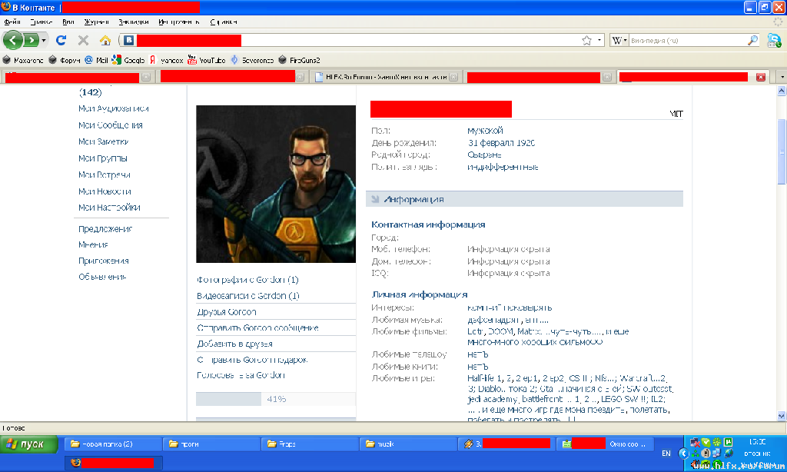Open the Инструменты menu

coord(178,22)
